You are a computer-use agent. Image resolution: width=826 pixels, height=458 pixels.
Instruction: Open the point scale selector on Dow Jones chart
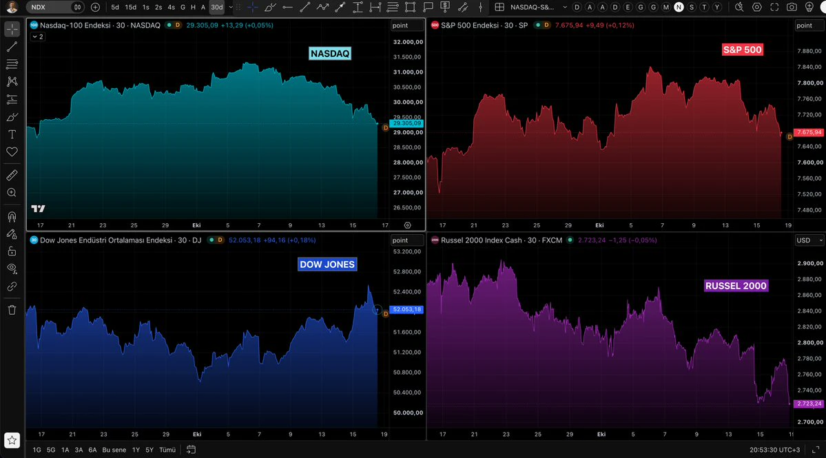click(x=406, y=240)
